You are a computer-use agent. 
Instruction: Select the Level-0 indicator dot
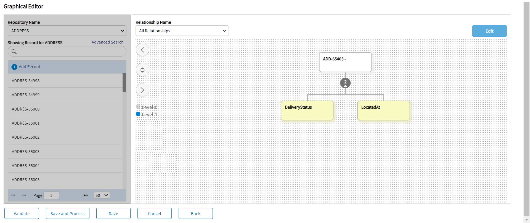pyautogui.click(x=138, y=107)
